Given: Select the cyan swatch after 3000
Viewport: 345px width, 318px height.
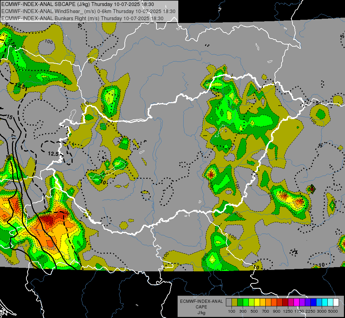Looking at the screenshot, I should point(325,302).
